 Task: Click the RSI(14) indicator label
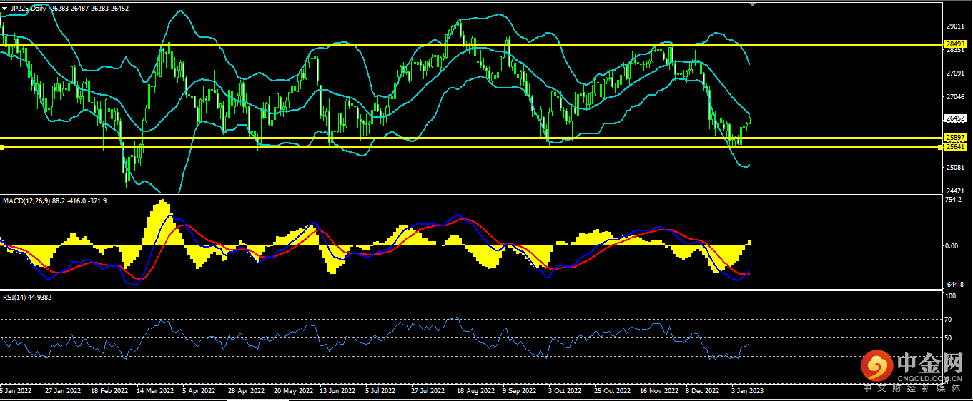(x=14, y=297)
